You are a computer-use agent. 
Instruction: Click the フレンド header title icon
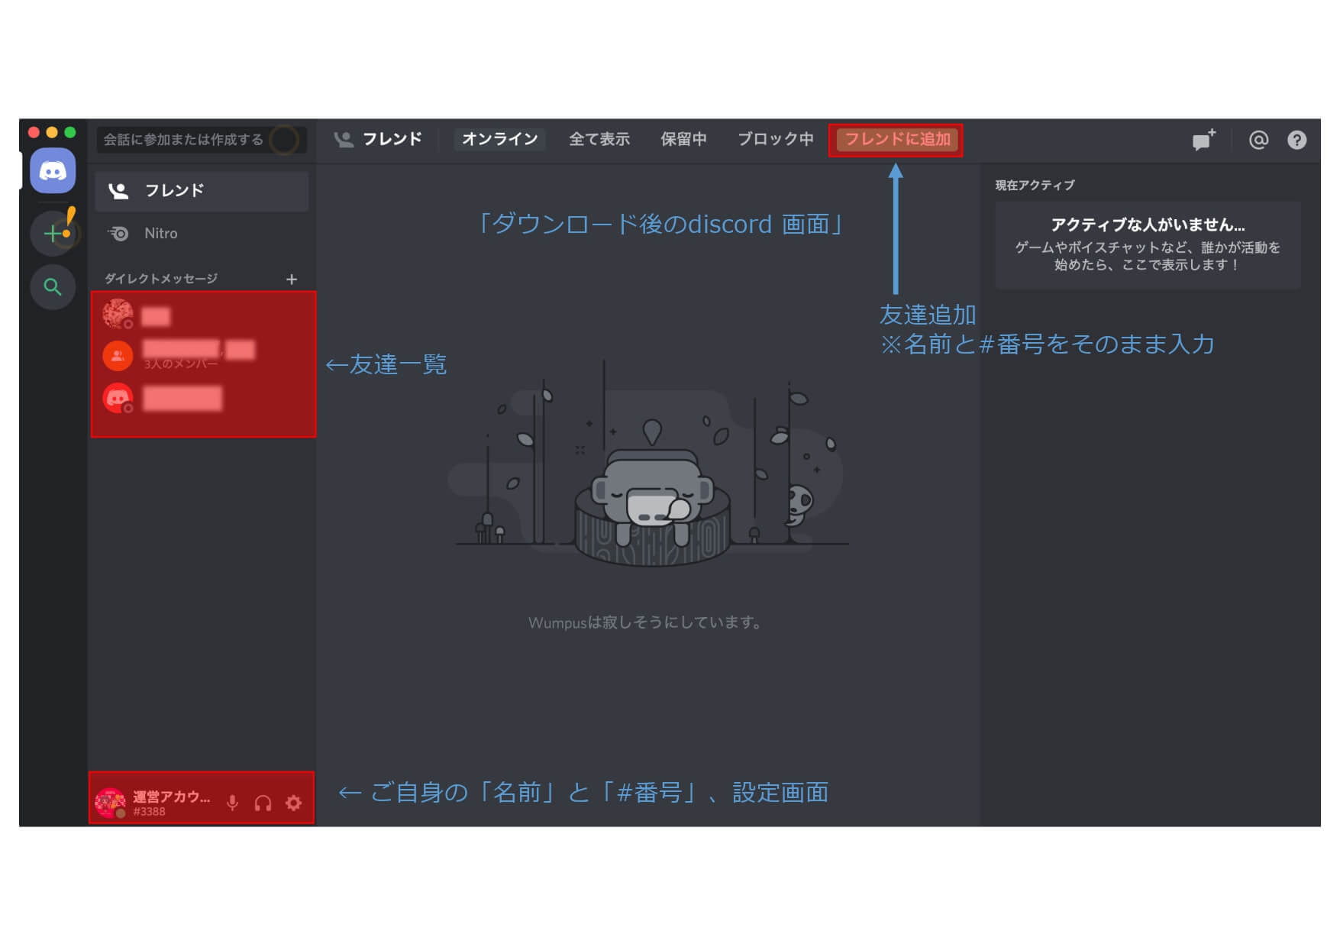[x=344, y=139]
